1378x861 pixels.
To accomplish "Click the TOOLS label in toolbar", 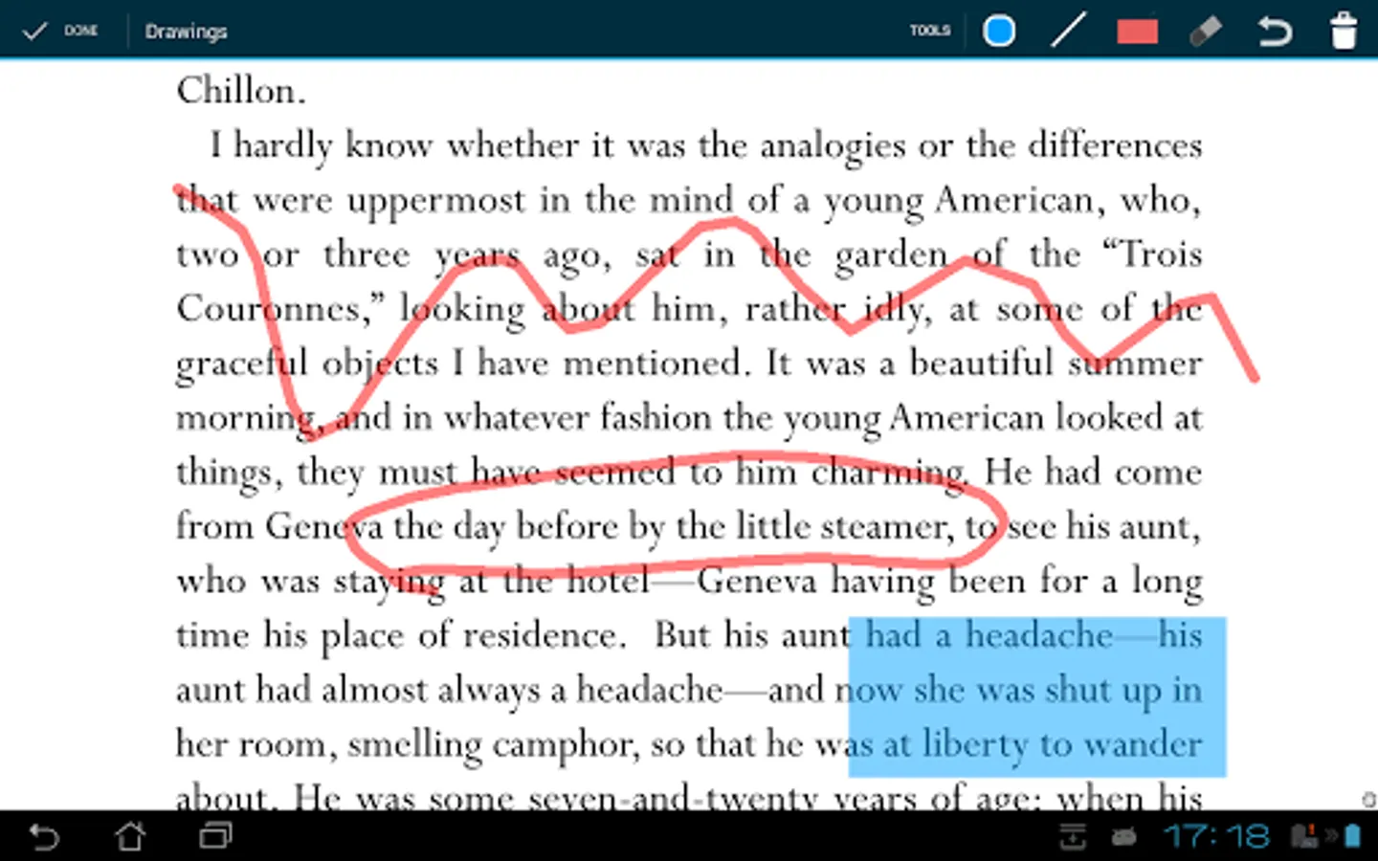I will coord(930,31).
